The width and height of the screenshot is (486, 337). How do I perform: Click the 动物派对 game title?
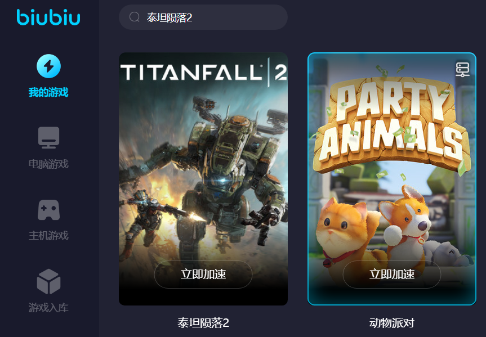pyautogui.click(x=392, y=323)
